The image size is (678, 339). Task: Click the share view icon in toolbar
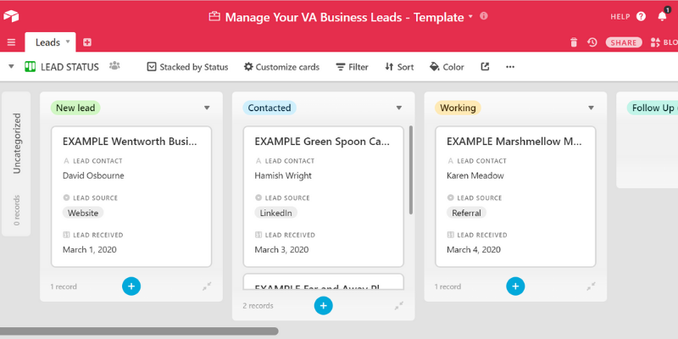click(x=485, y=67)
